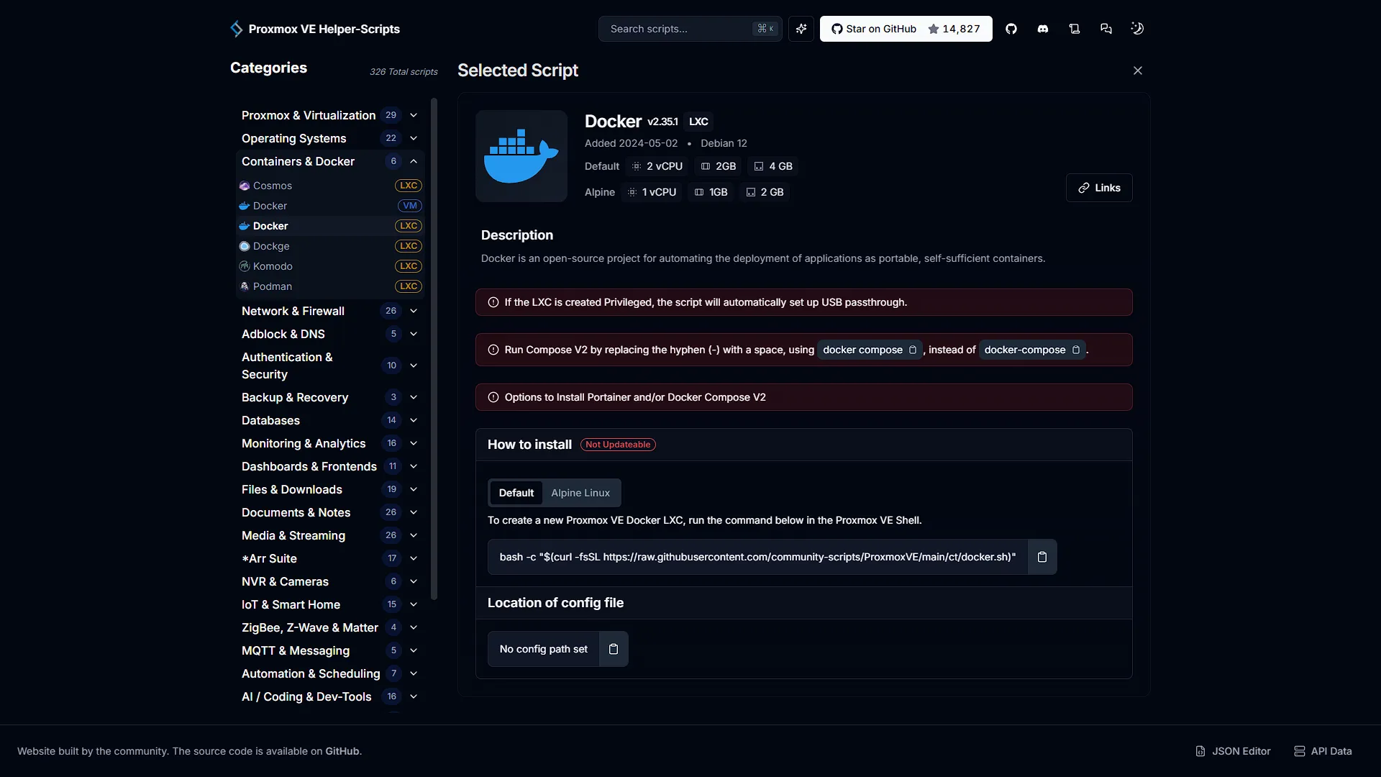1381x777 pixels.
Task: Click the Proxmox VE Helper-Scripts logo icon
Action: click(x=236, y=29)
